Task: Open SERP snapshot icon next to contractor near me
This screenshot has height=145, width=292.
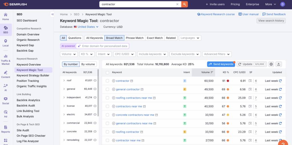Action: (x=143, y=140)
